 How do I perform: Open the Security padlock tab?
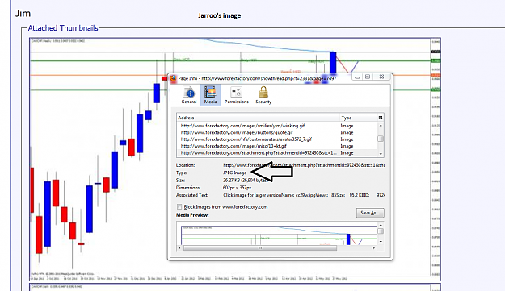click(263, 95)
